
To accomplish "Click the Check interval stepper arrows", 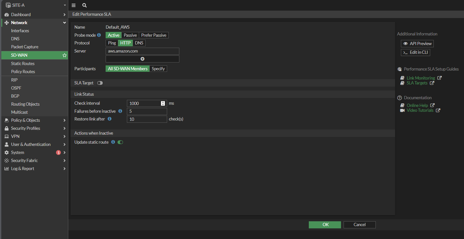I will pos(163,103).
